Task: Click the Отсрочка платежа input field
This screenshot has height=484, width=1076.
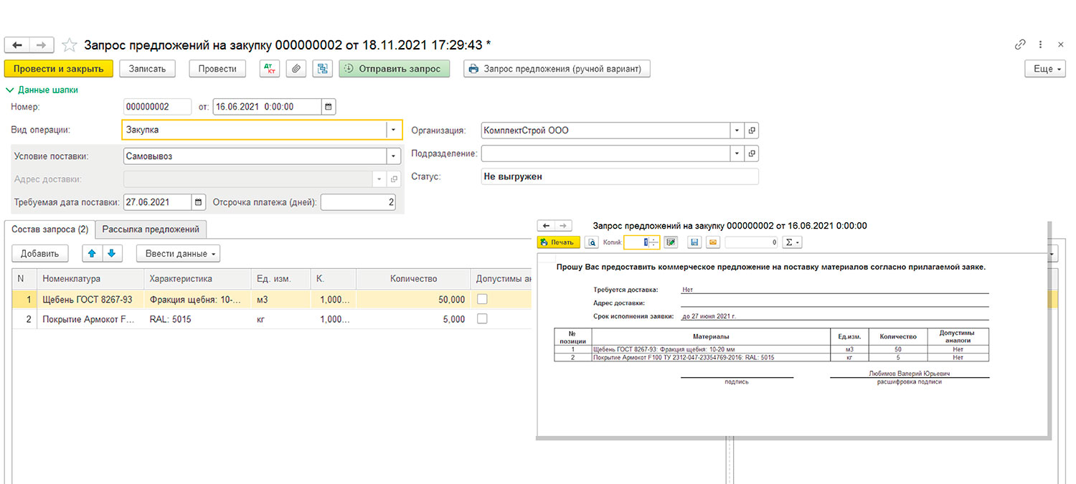Action: tap(358, 202)
